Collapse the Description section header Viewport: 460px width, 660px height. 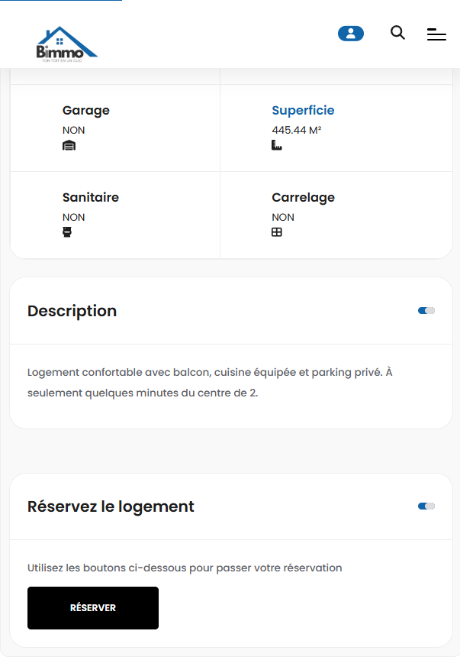coord(72,311)
